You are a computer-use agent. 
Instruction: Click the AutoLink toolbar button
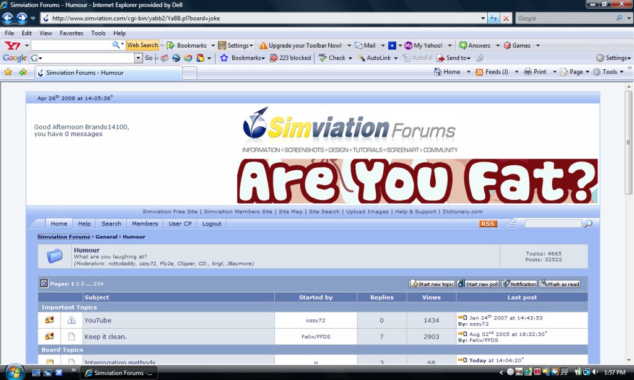[373, 58]
